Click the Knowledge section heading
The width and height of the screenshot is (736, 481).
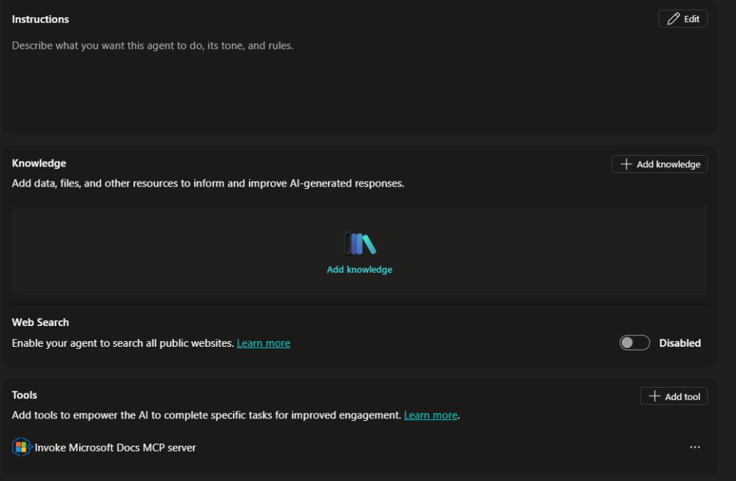pos(39,164)
